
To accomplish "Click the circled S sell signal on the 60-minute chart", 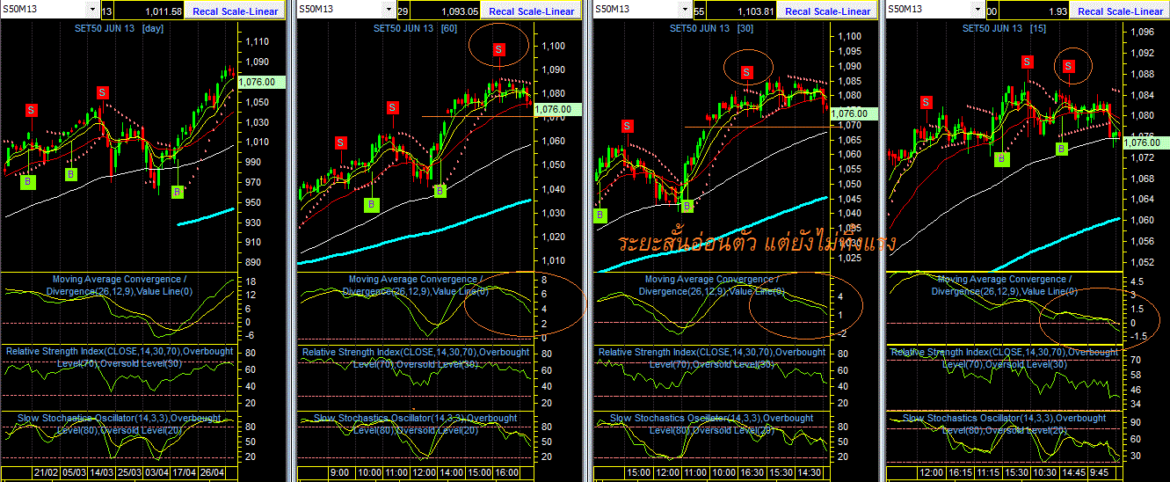I will 498,49.
